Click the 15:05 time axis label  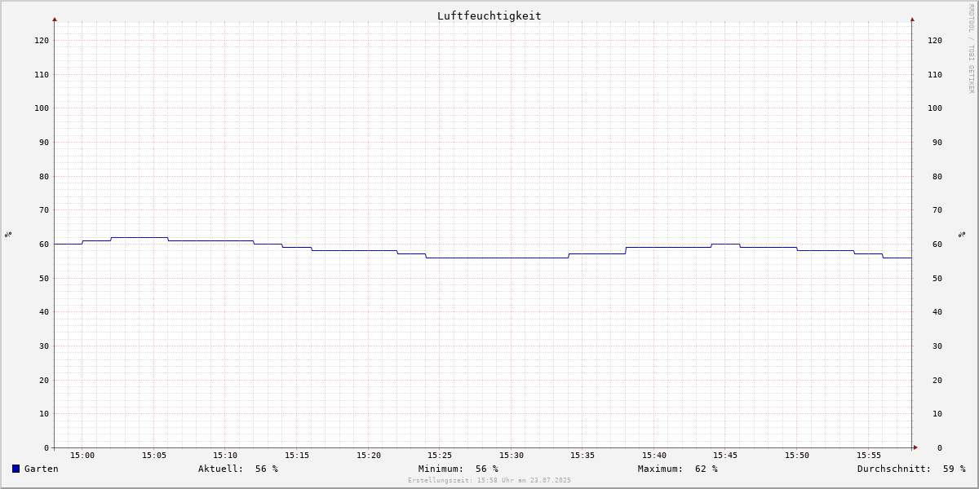(x=154, y=456)
